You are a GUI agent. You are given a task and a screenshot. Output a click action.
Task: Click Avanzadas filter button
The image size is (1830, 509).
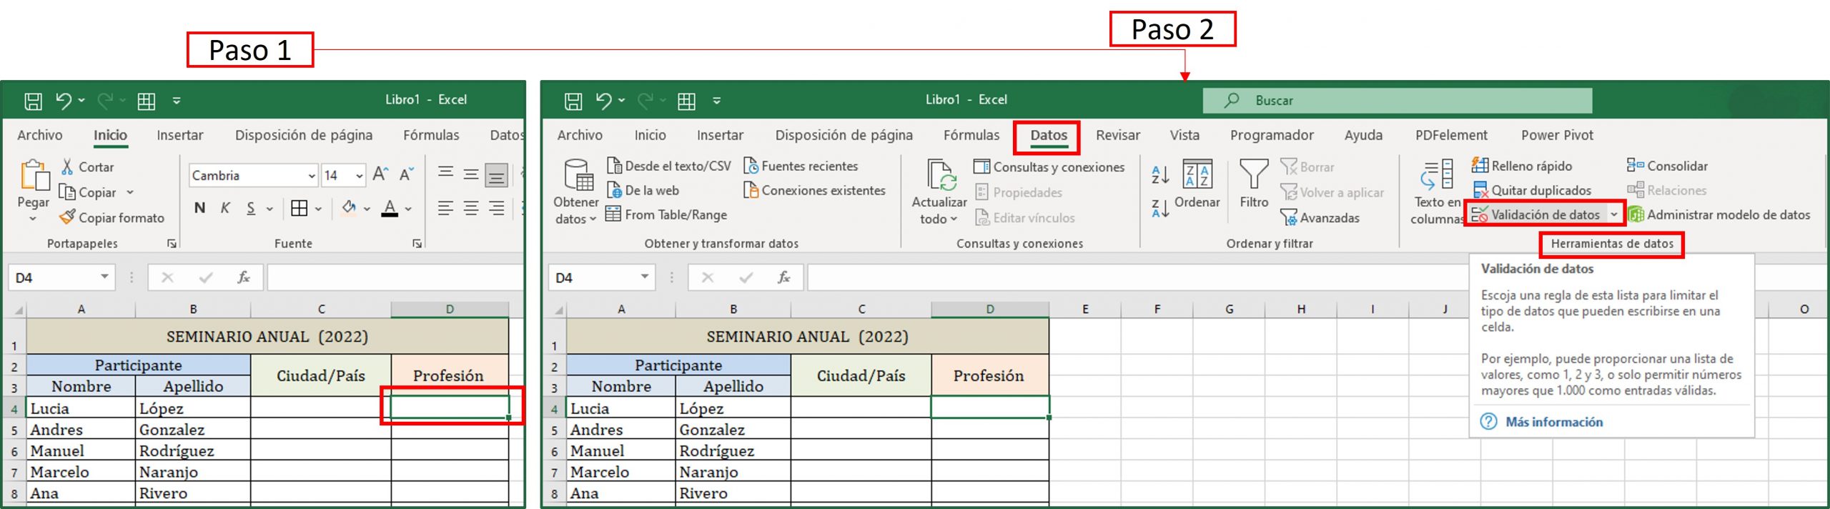(1320, 217)
